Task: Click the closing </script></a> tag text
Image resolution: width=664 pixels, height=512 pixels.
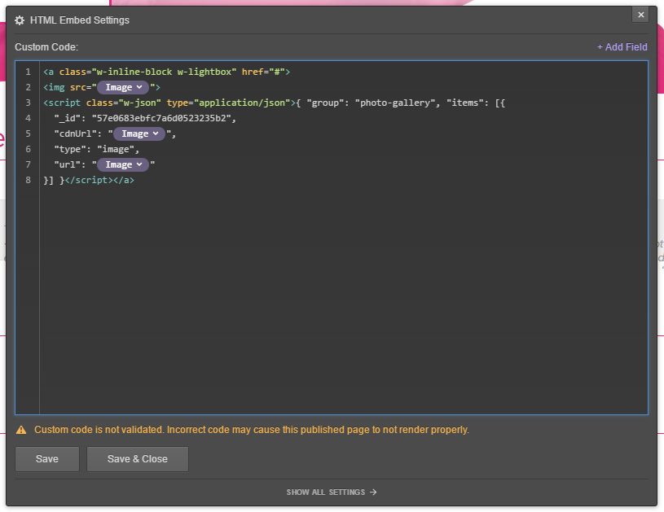Action: pos(99,180)
